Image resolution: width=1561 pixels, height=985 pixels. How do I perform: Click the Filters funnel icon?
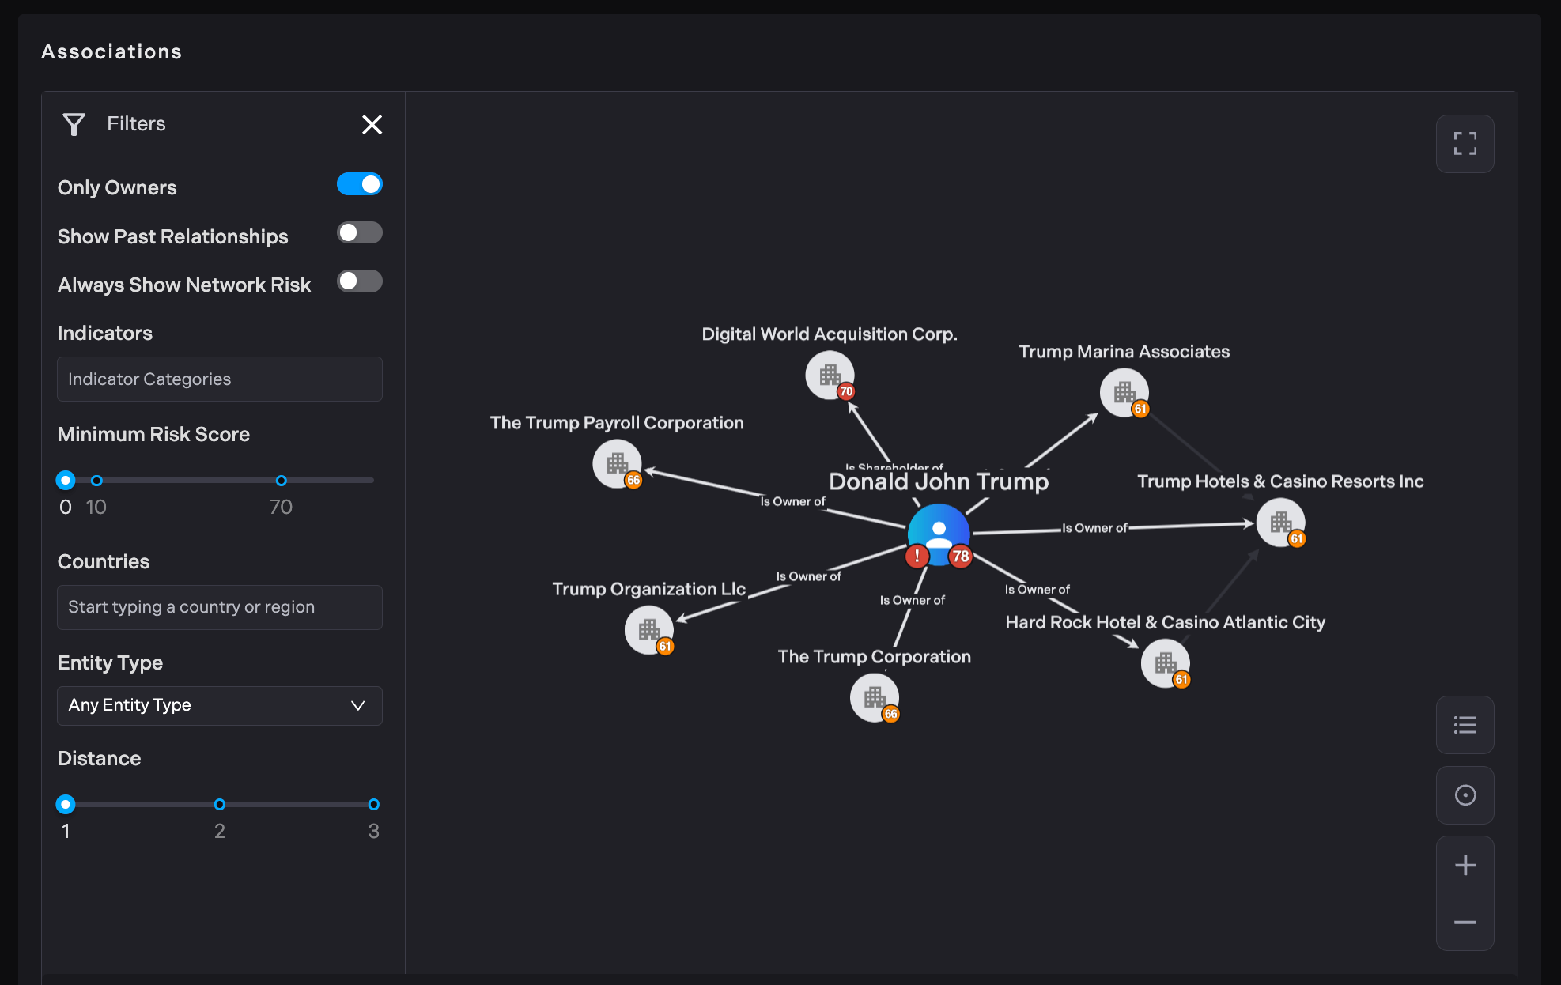point(74,125)
